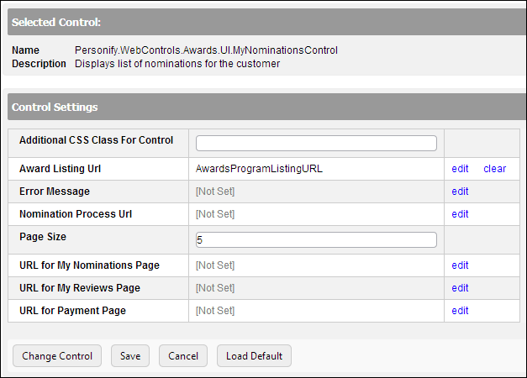527x378 pixels.
Task: Click the Error Message [Not Set] value
Action: 215,192
